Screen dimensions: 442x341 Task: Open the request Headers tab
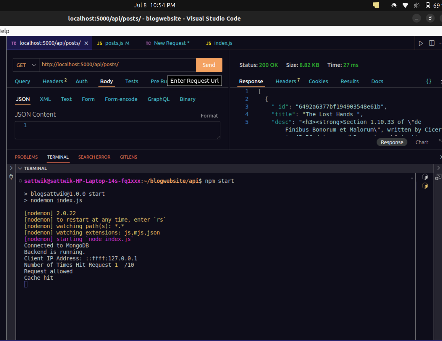[55, 81]
